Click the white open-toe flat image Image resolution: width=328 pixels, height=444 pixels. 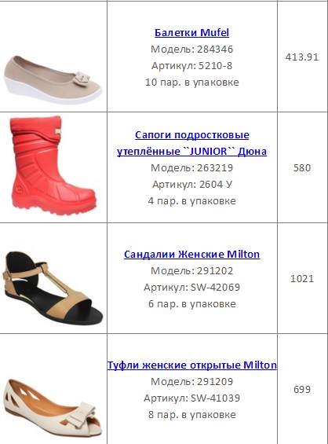[x=53, y=409]
